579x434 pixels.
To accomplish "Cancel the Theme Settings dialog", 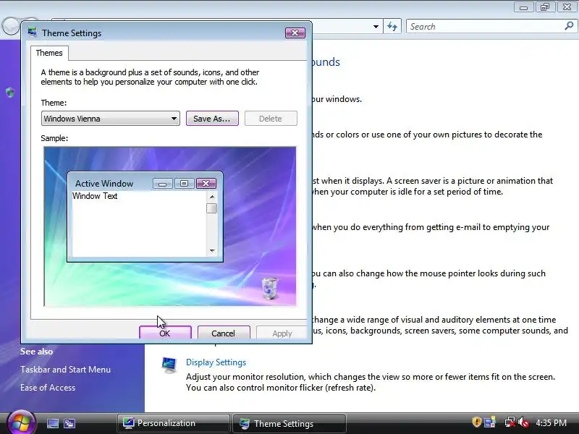I will click(224, 333).
